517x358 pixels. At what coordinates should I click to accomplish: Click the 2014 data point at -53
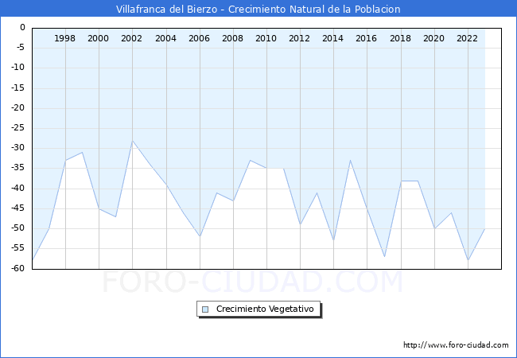click(334, 240)
